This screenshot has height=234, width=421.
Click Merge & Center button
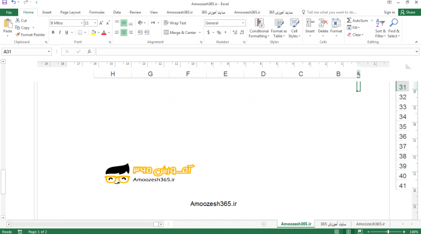[180, 33]
